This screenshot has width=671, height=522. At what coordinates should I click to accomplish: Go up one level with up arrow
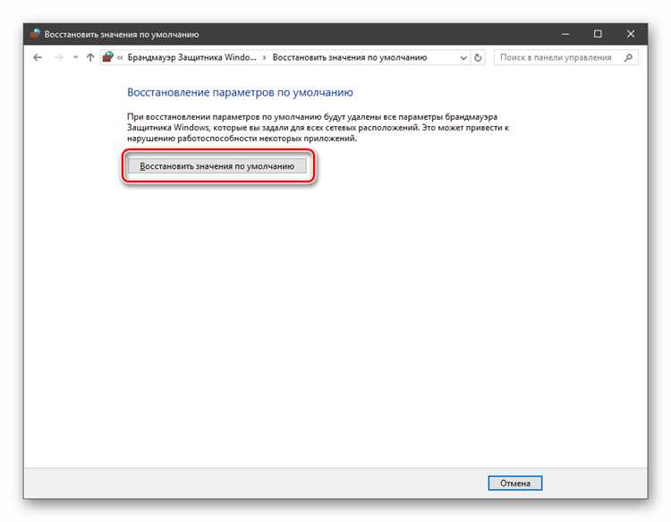89,57
